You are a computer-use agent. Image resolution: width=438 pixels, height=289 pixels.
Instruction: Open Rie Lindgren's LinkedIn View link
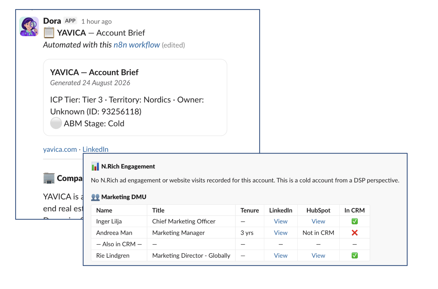[281, 256]
